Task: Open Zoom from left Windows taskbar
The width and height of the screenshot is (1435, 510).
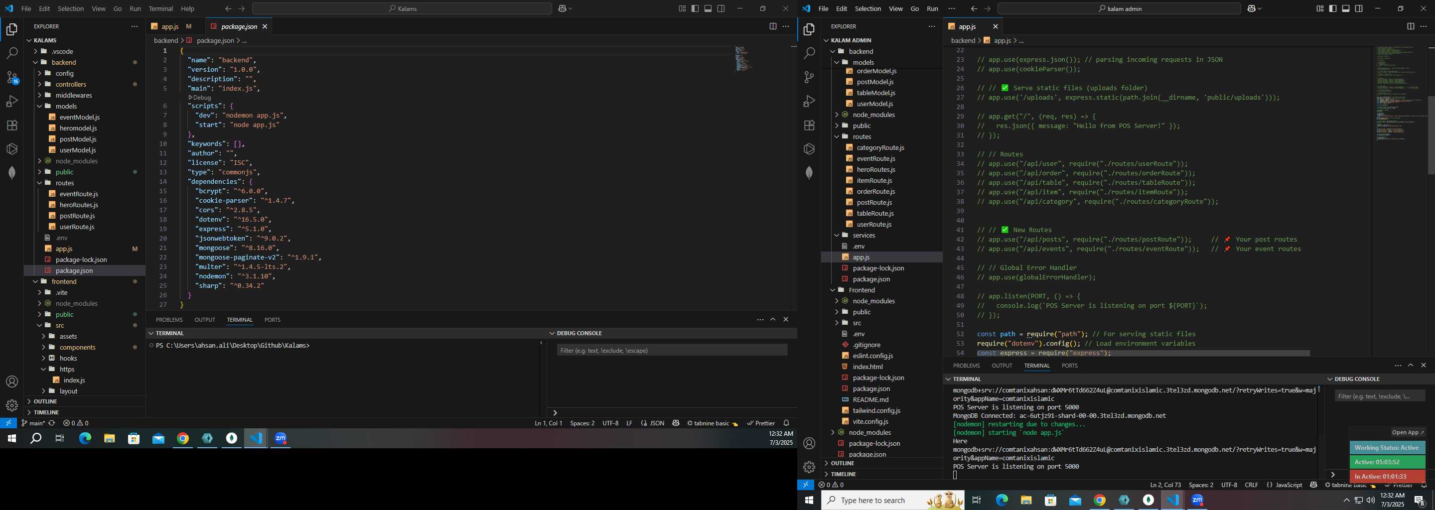Action: 281,439
